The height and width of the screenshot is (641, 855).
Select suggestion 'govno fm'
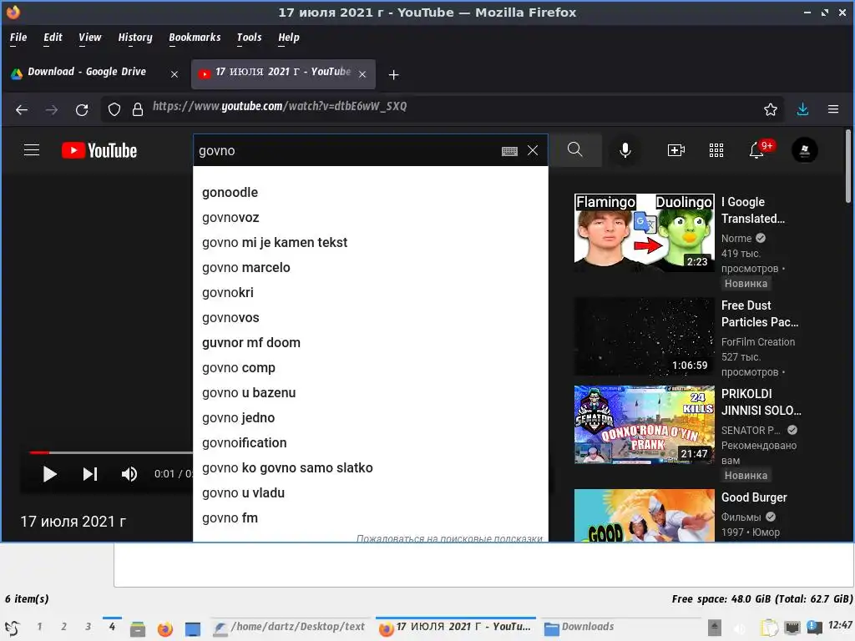[x=370, y=518]
